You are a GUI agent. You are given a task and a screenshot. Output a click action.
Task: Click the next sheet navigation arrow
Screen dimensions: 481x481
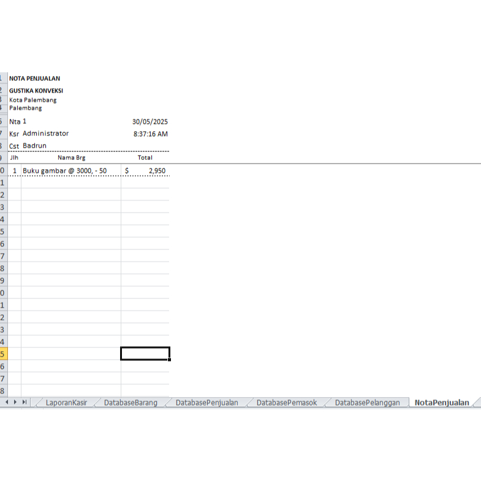[15, 402]
